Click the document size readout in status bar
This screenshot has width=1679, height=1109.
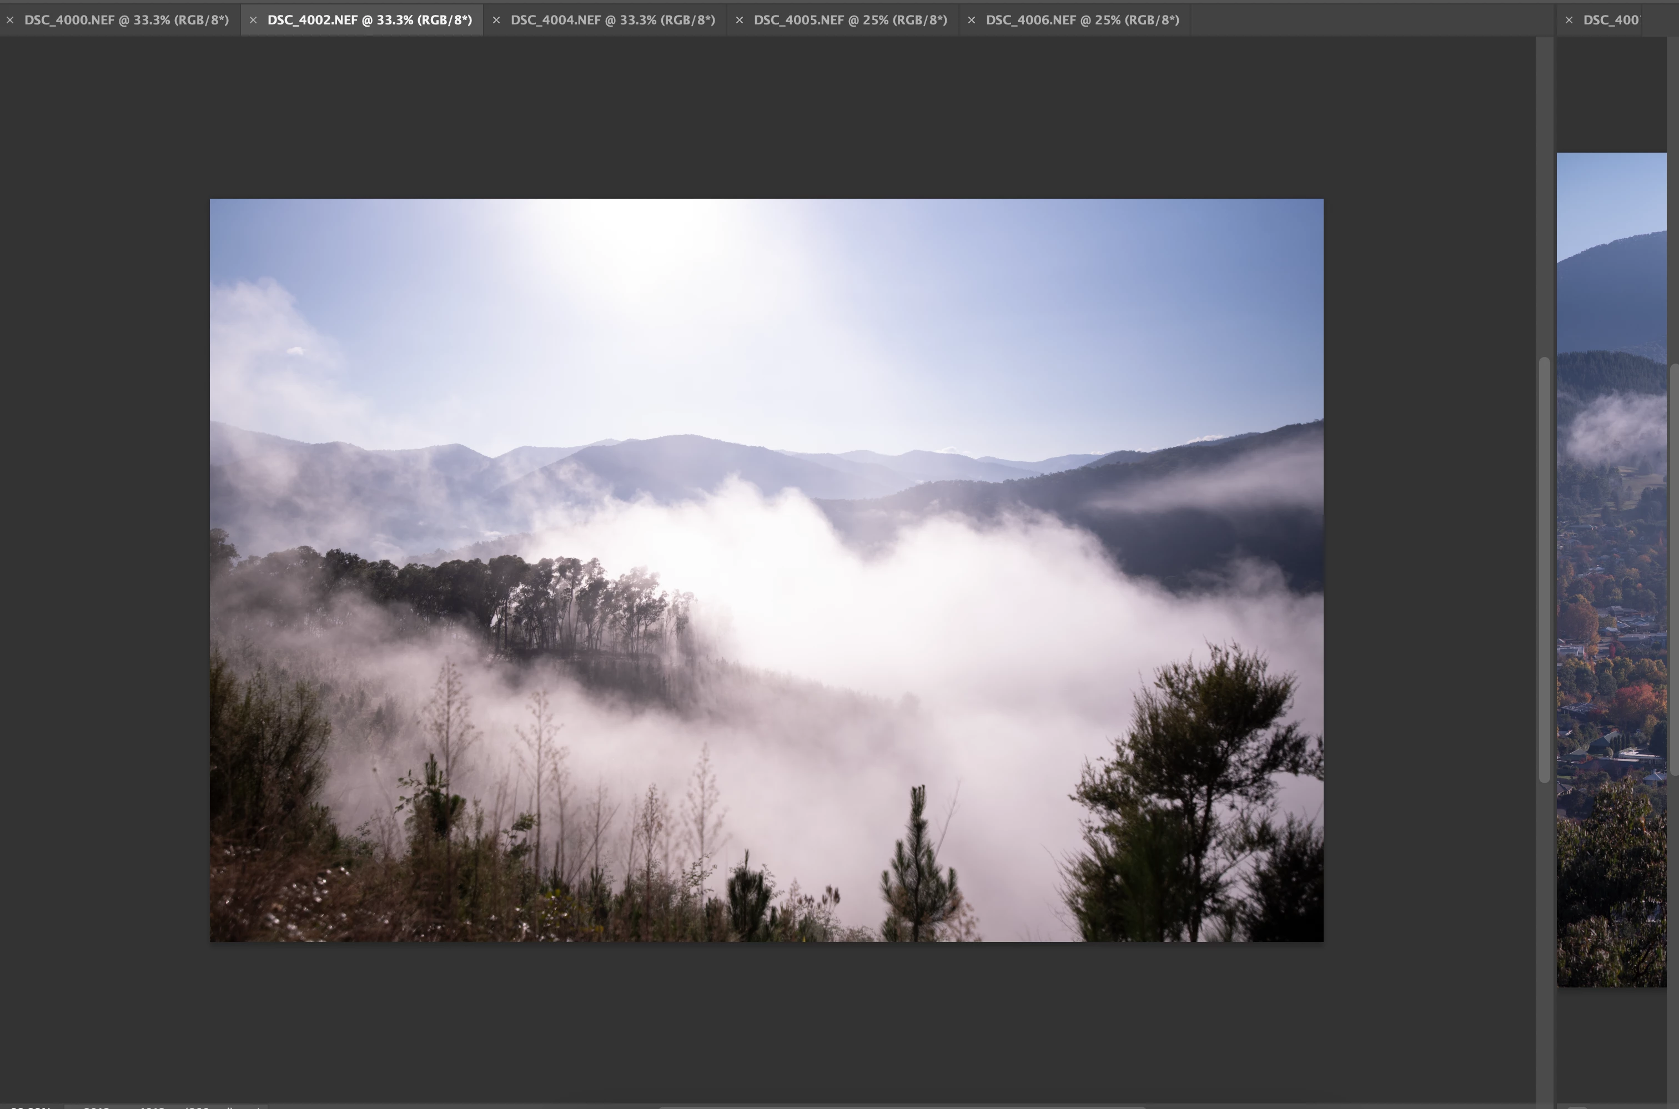[166, 1106]
